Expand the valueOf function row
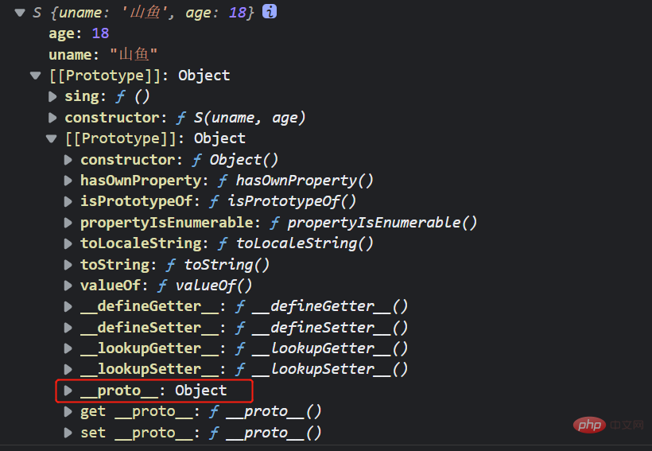Screen dimensions: 652x451 (68, 286)
